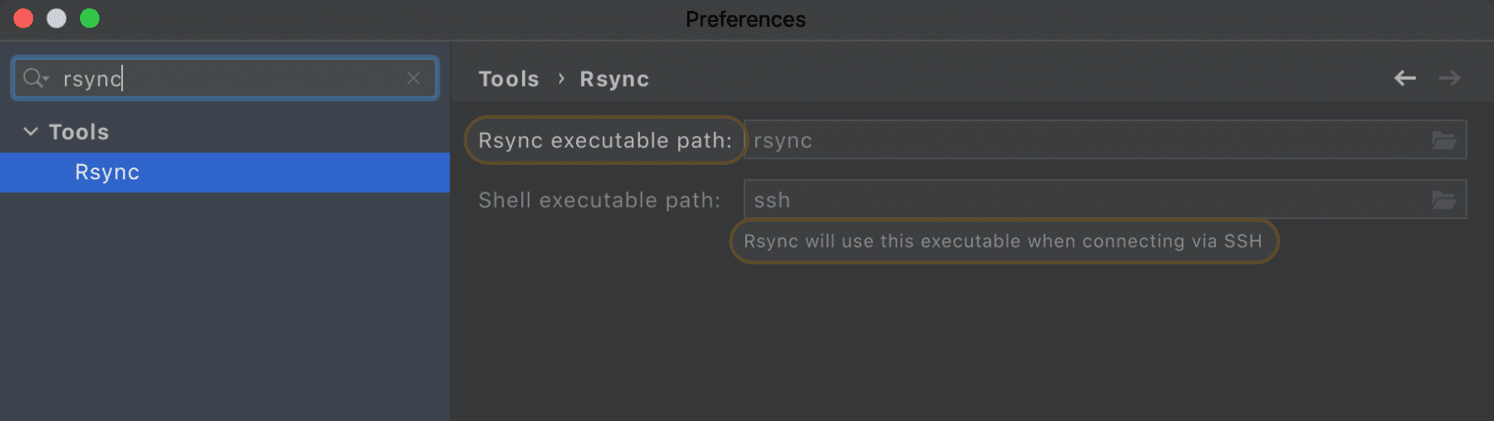The width and height of the screenshot is (1494, 421).
Task: Click the magnifier search history icon
Action: tap(35, 78)
